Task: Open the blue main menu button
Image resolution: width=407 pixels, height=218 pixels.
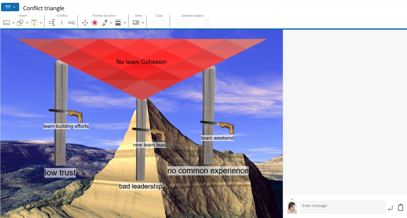Action: point(10,7)
